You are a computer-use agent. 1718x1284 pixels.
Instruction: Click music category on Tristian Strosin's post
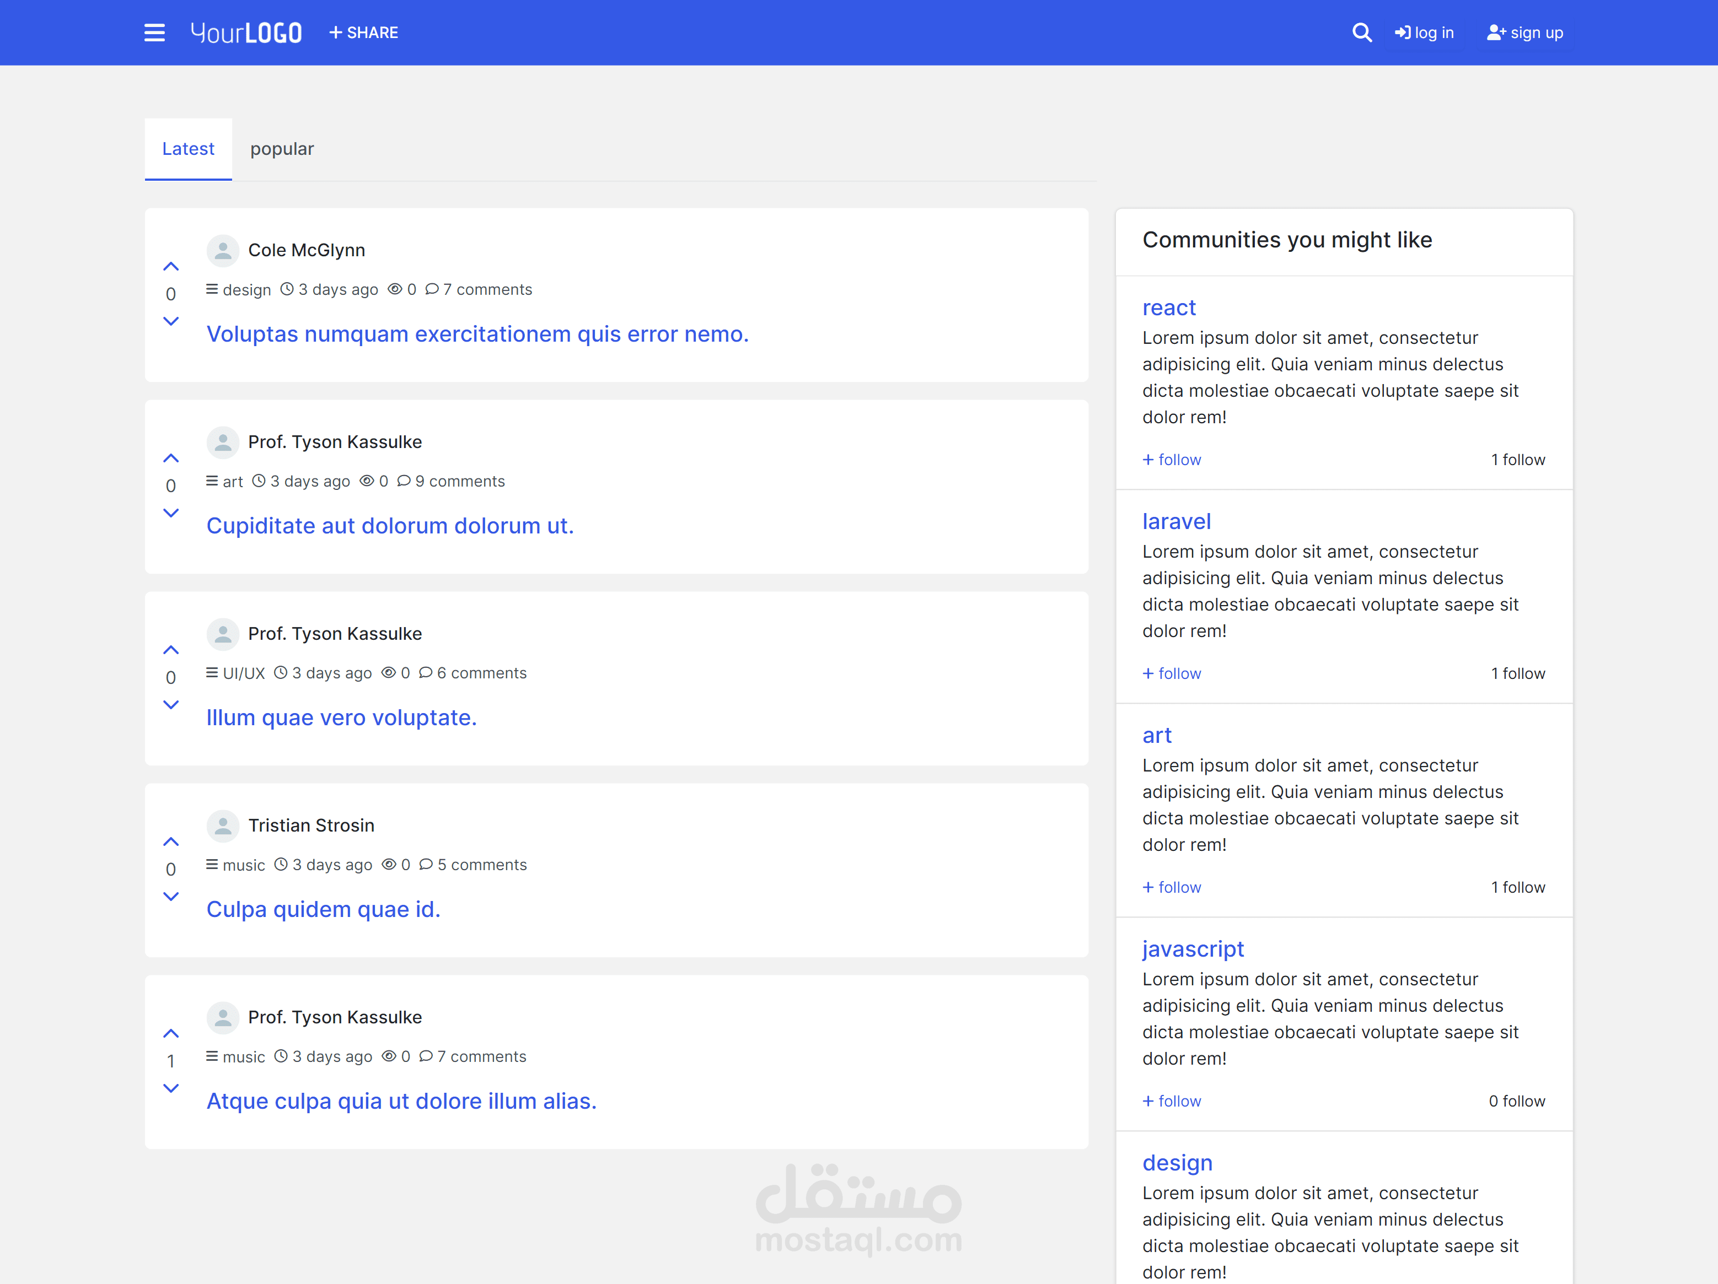pos(235,865)
